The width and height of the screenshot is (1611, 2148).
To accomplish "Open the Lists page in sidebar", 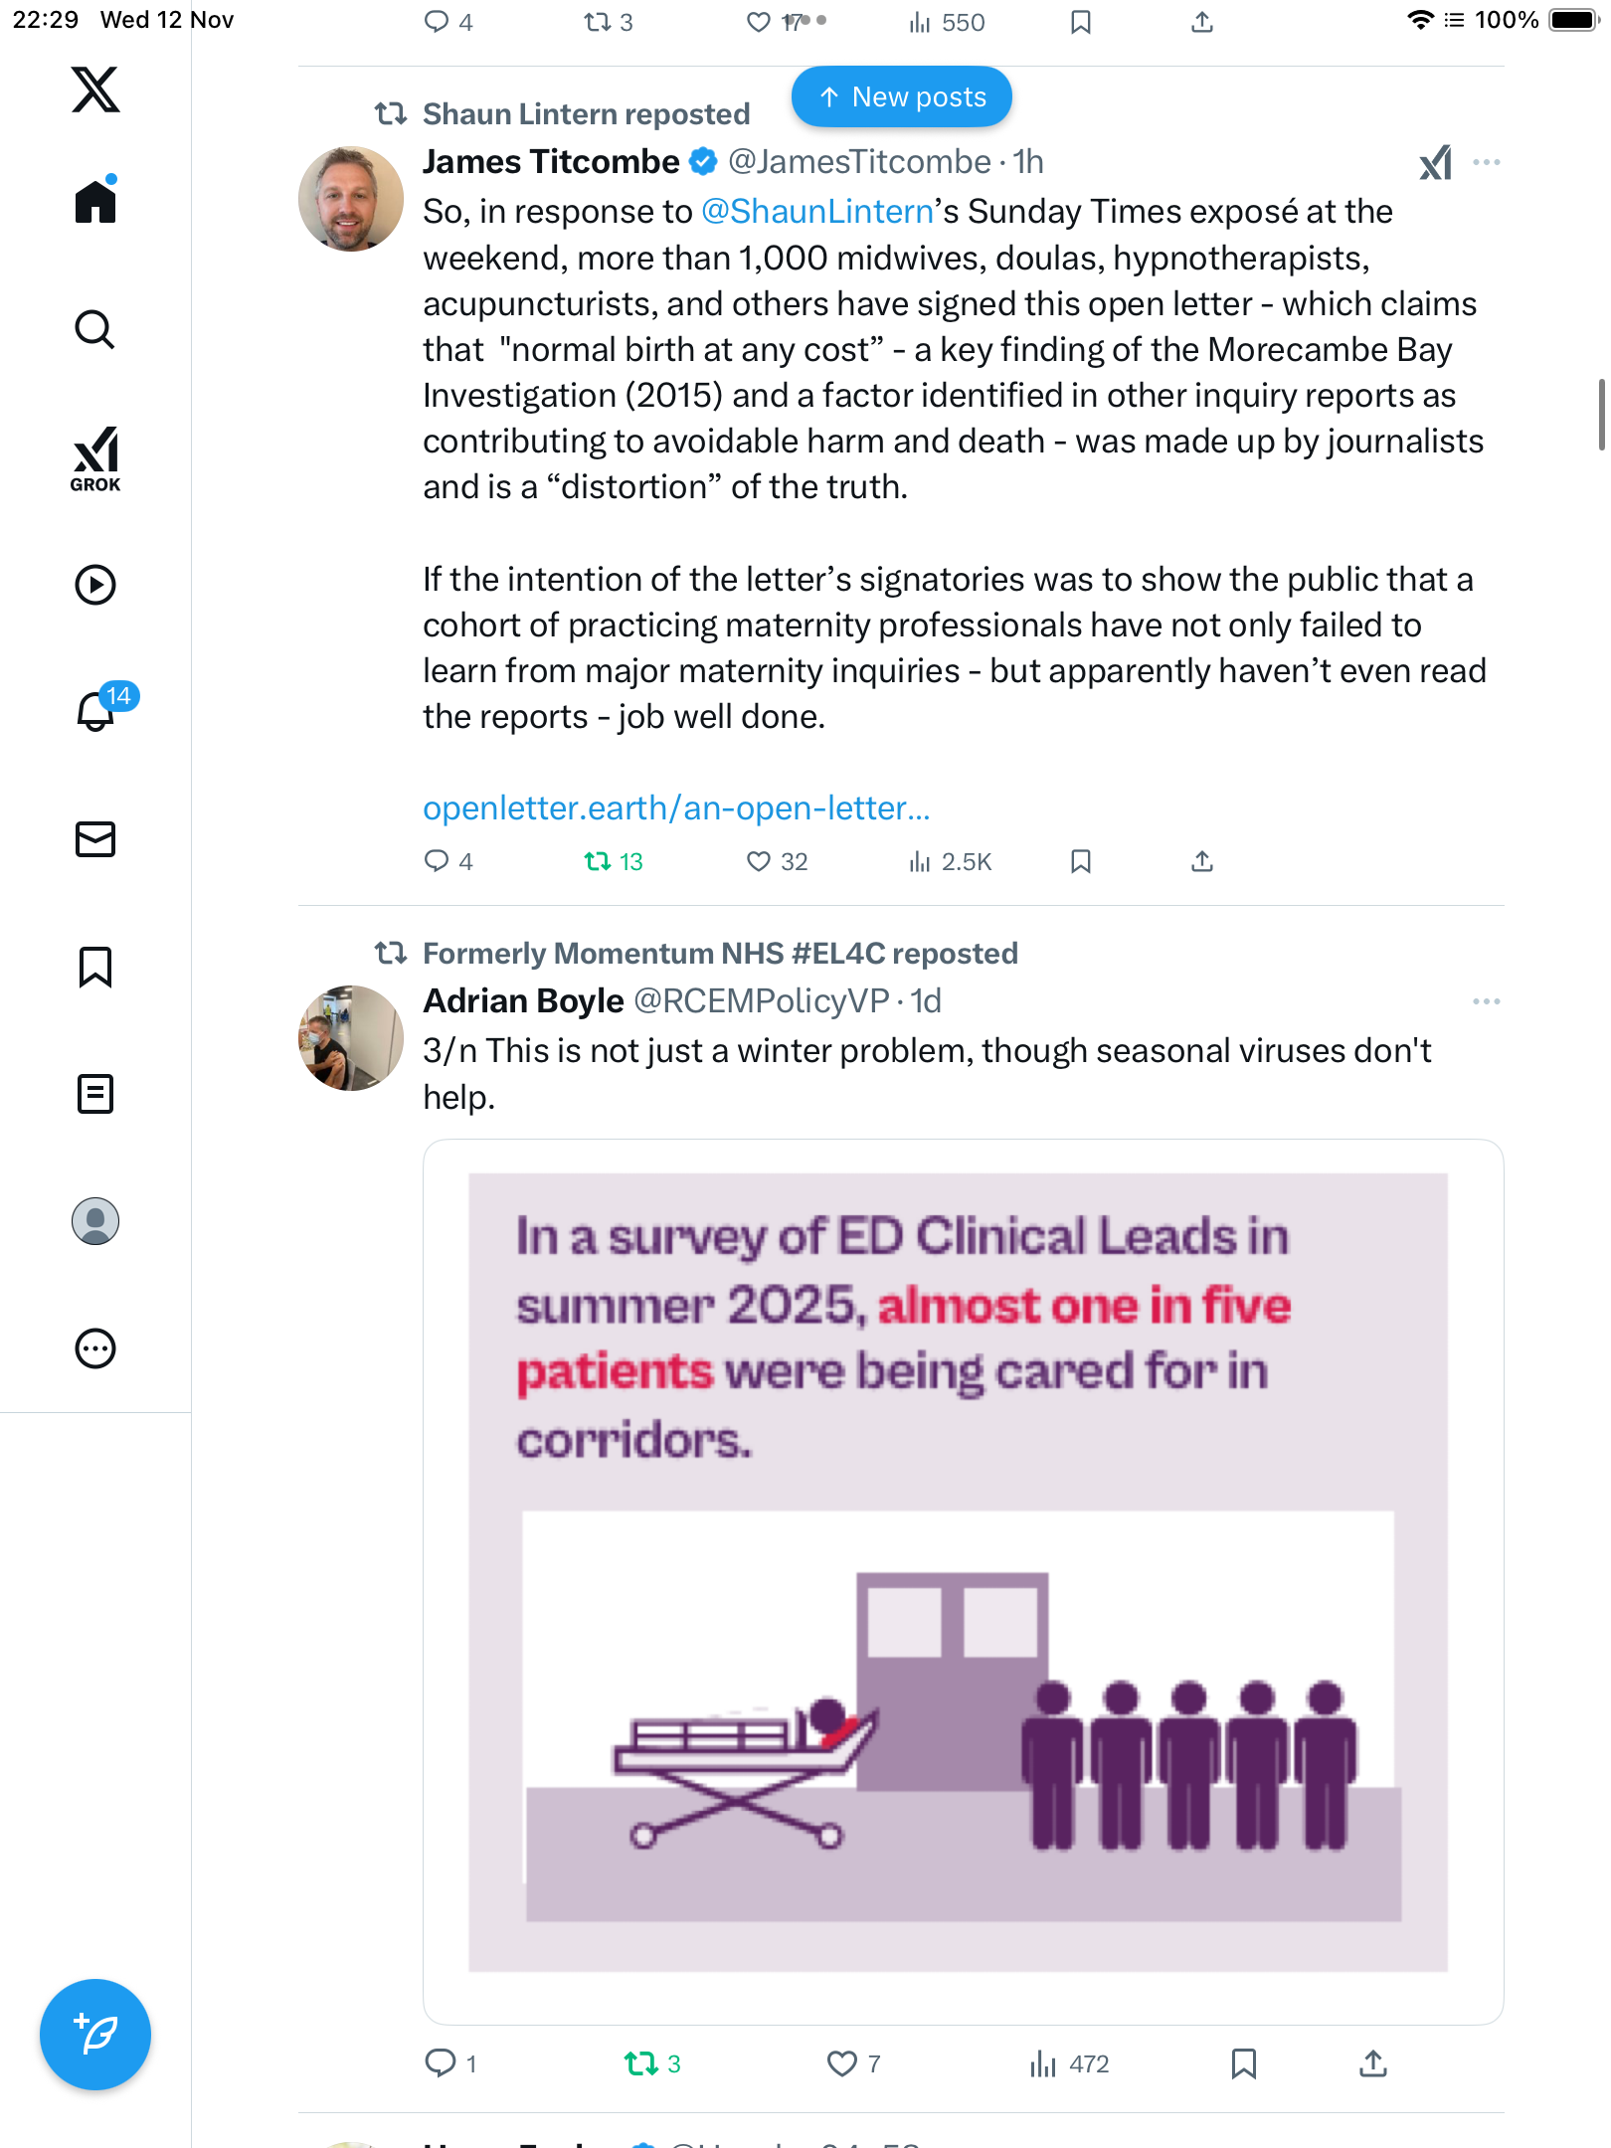I will coord(95,1094).
